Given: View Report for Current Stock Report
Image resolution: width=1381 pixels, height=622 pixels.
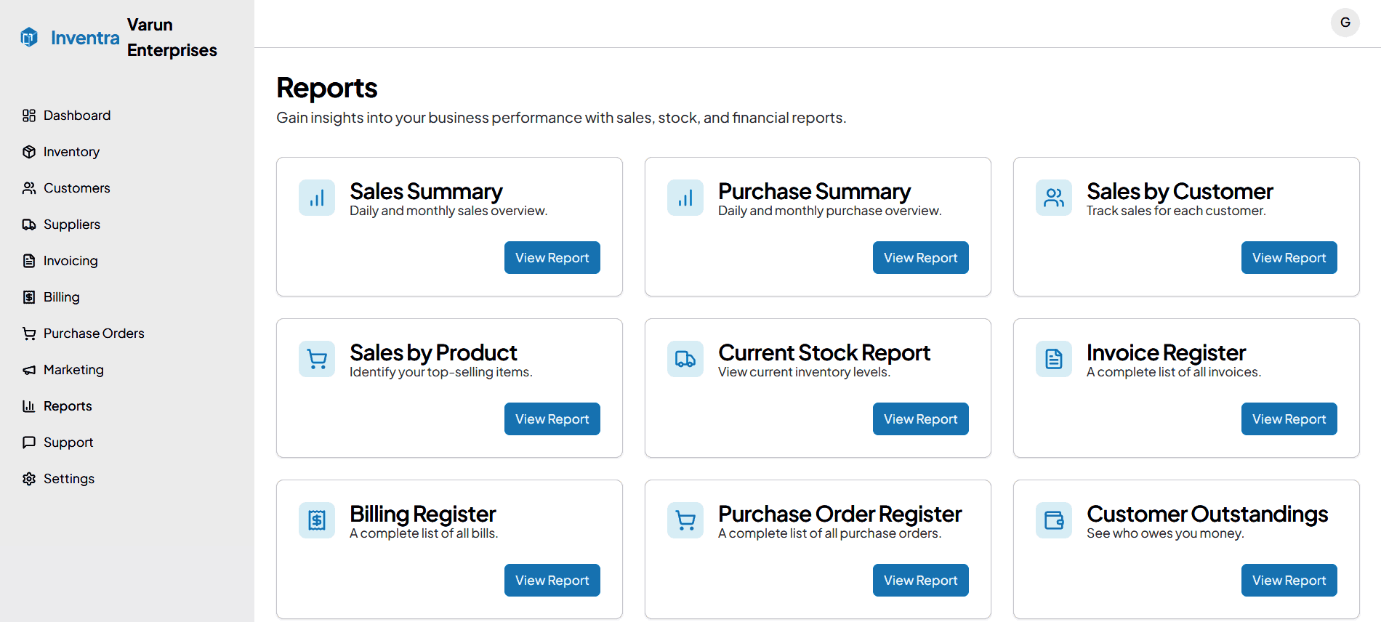Looking at the screenshot, I should [920, 419].
